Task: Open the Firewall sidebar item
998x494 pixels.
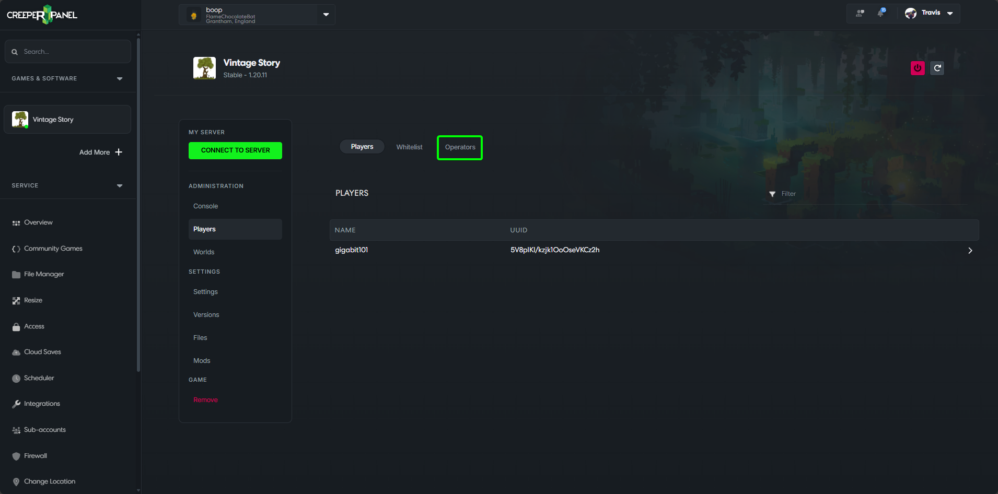Action: point(35,456)
